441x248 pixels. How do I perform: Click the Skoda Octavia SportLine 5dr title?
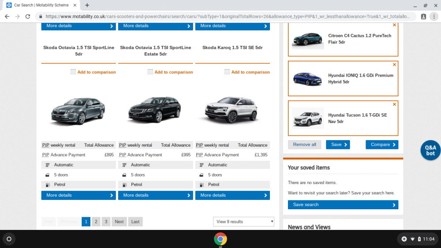pos(79,51)
